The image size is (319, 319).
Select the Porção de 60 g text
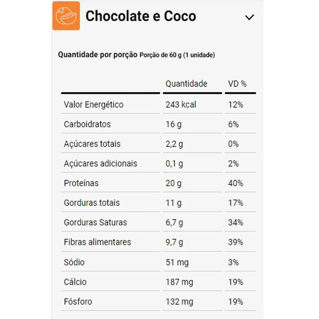pyautogui.click(x=160, y=55)
